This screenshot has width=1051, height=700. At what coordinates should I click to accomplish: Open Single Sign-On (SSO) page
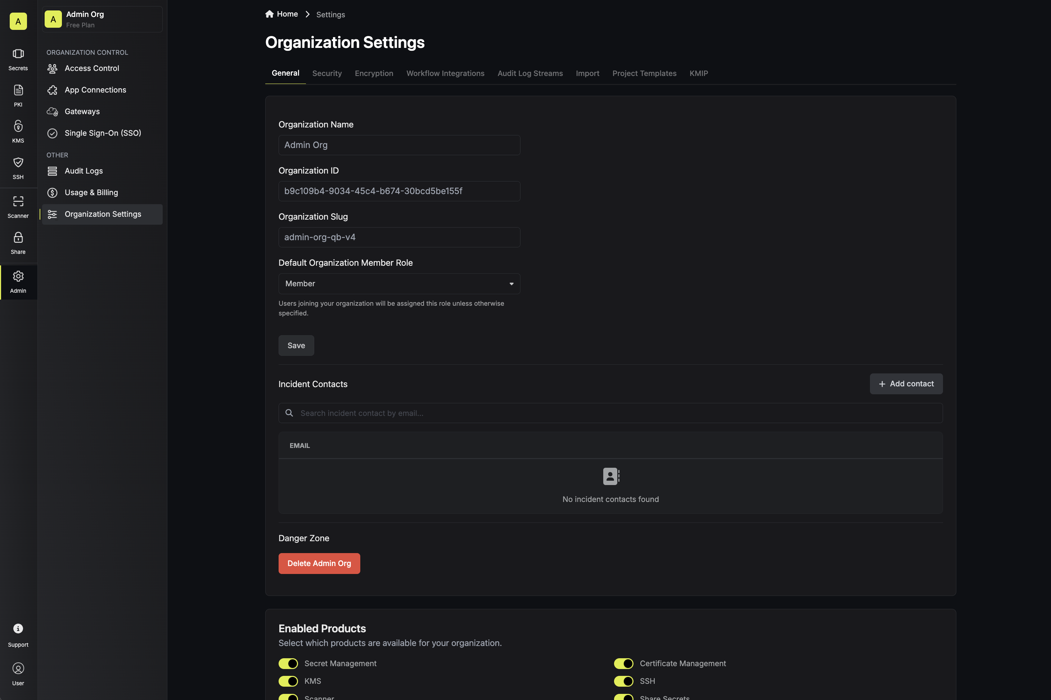tap(102, 133)
